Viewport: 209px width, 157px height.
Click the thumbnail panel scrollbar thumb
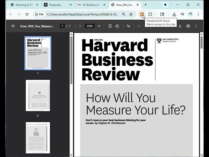pyautogui.click(x=71, y=60)
